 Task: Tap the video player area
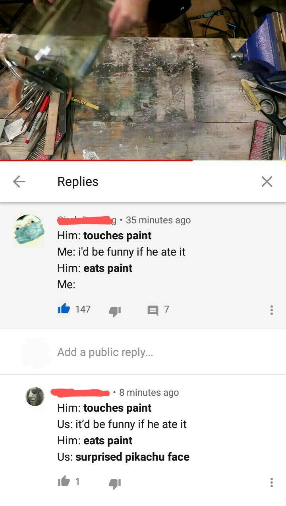click(143, 80)
